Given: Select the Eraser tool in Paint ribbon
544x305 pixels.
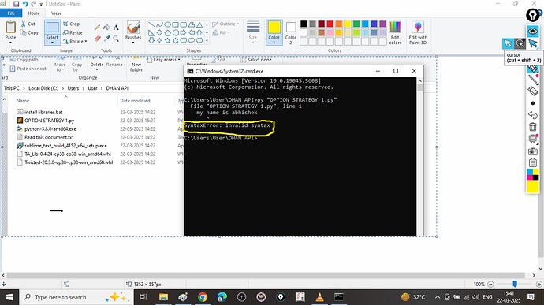Looking at the screenshot, I should 97,38.
